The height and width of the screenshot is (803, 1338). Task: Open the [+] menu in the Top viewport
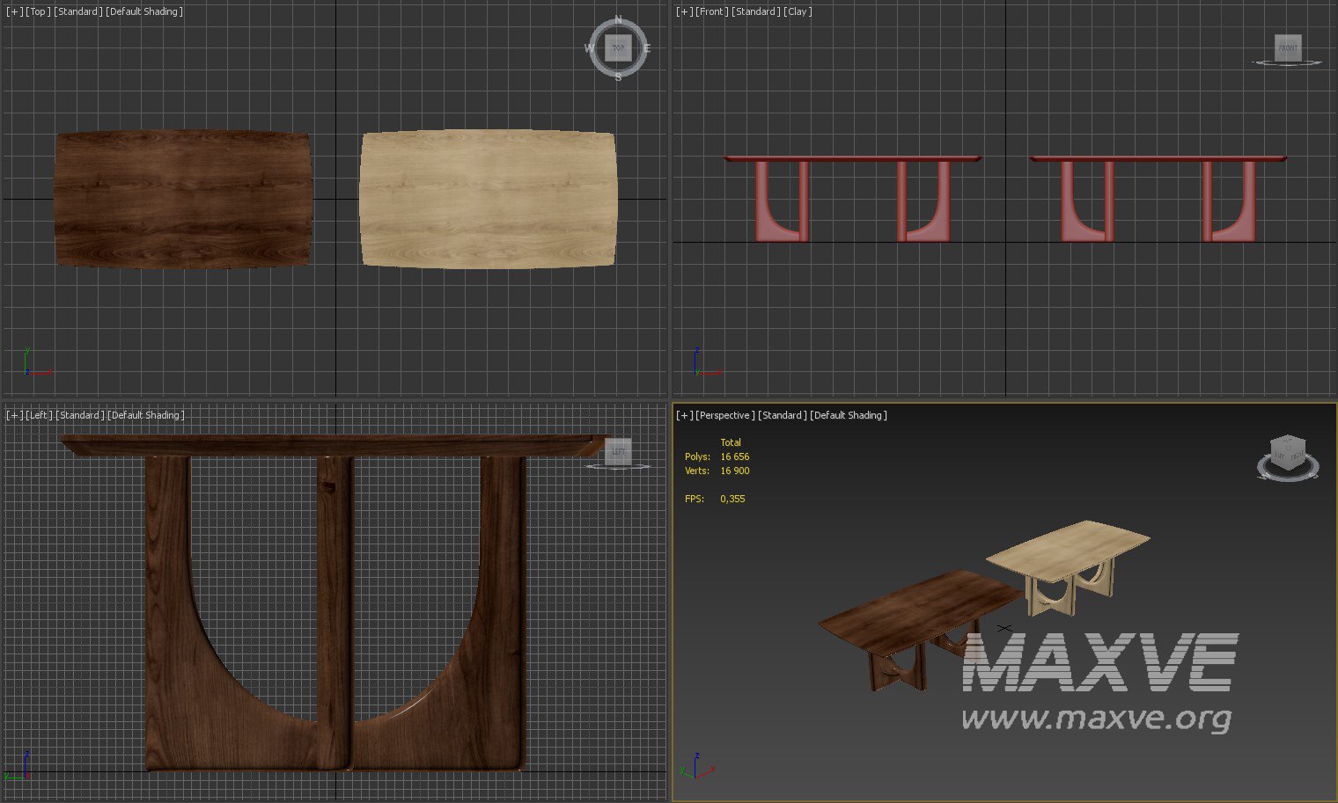point(14,11)
